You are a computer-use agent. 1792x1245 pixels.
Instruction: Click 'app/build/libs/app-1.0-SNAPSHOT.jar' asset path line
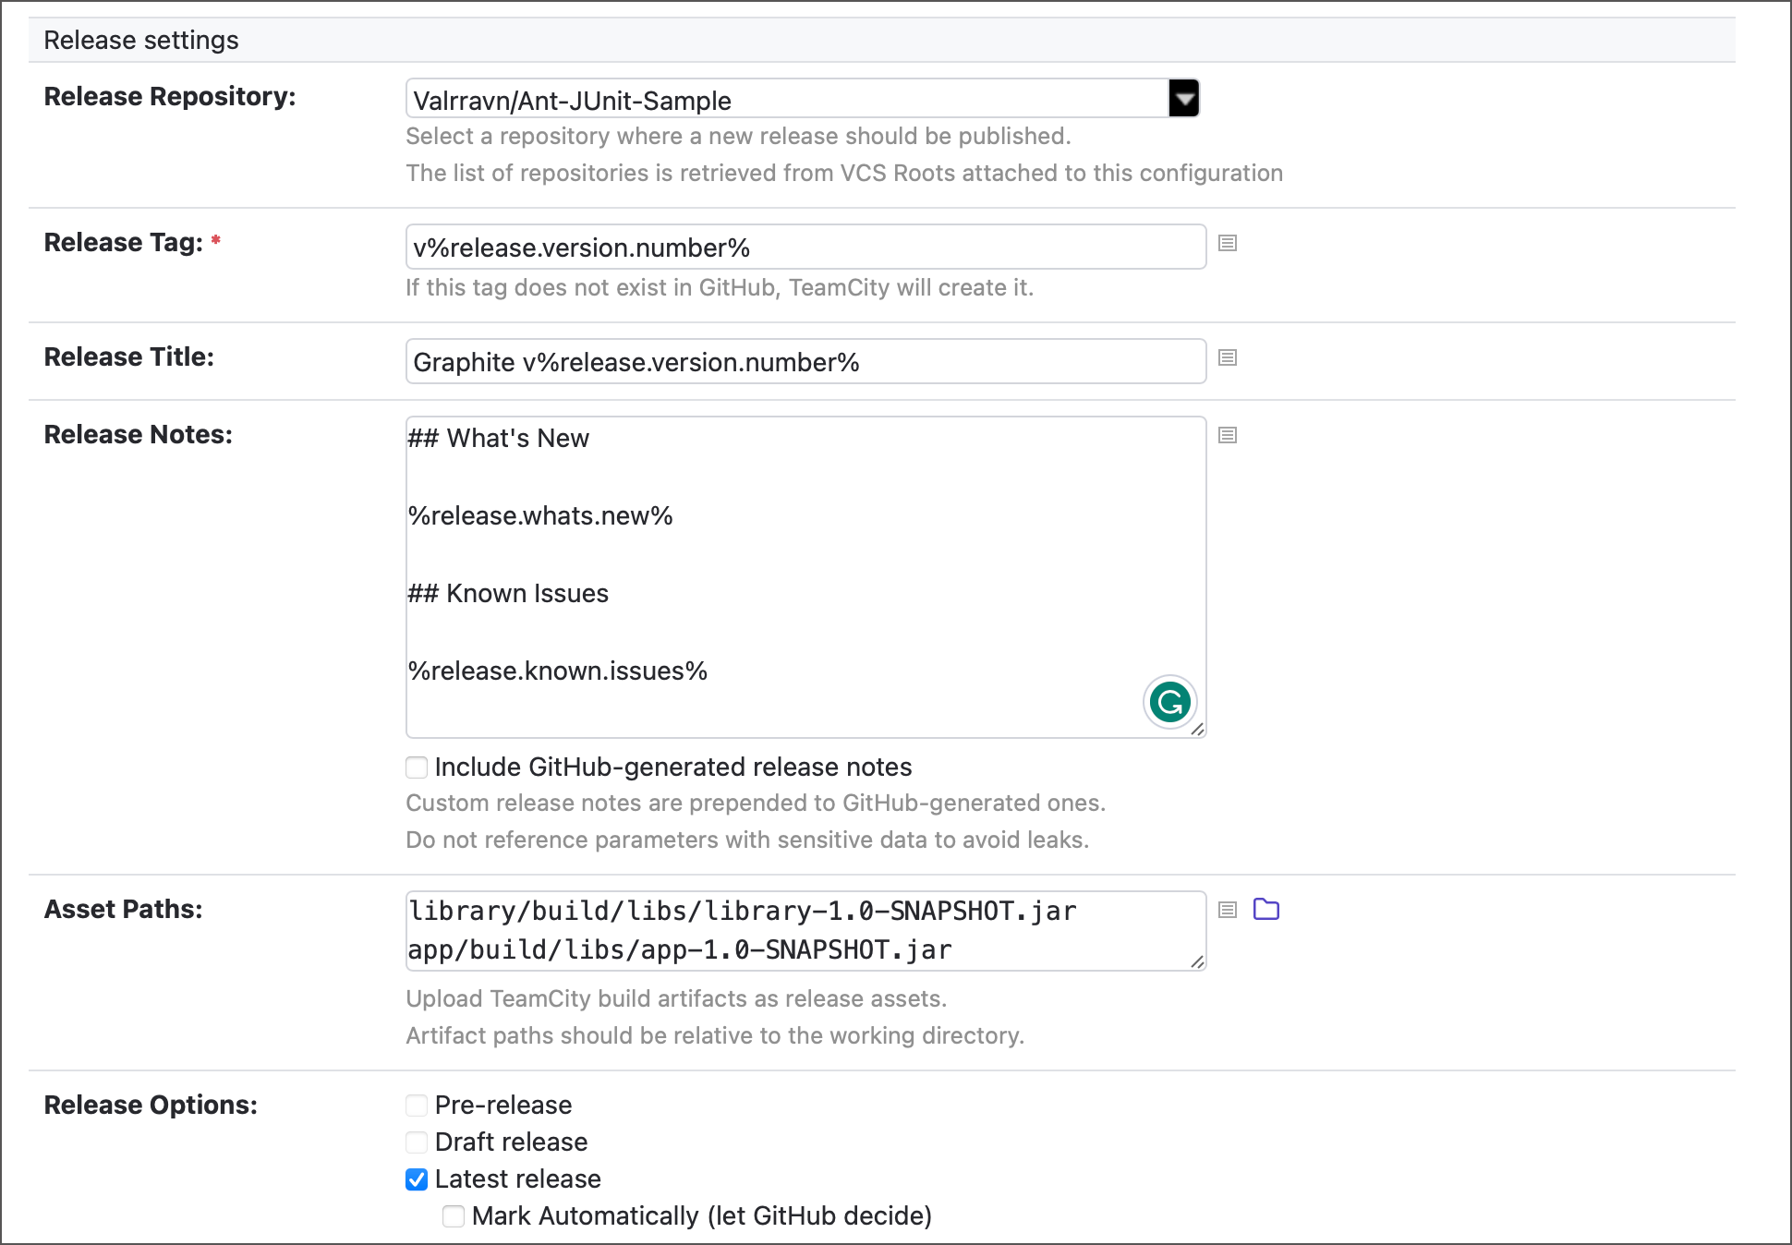[681, 949]
